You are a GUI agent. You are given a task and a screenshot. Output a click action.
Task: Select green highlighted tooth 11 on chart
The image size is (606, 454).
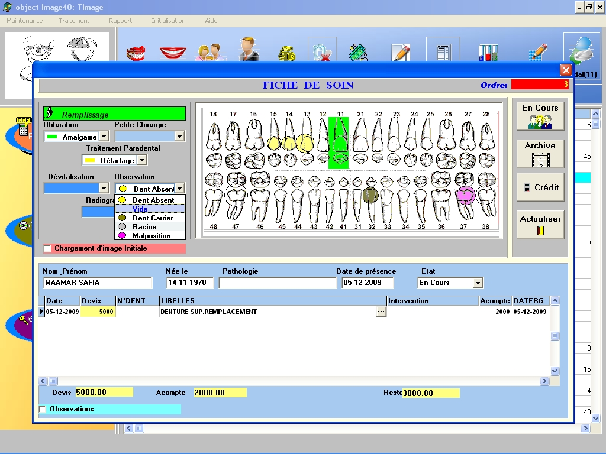339,143
